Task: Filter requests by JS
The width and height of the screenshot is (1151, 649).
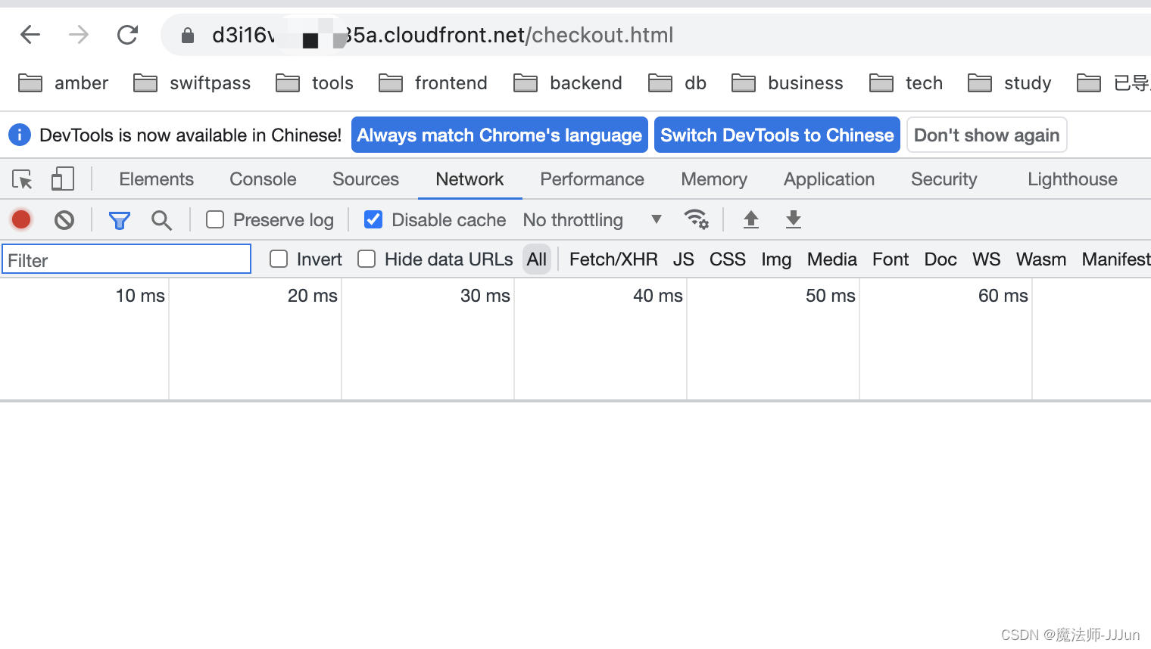Action: [x=683, y=259]
